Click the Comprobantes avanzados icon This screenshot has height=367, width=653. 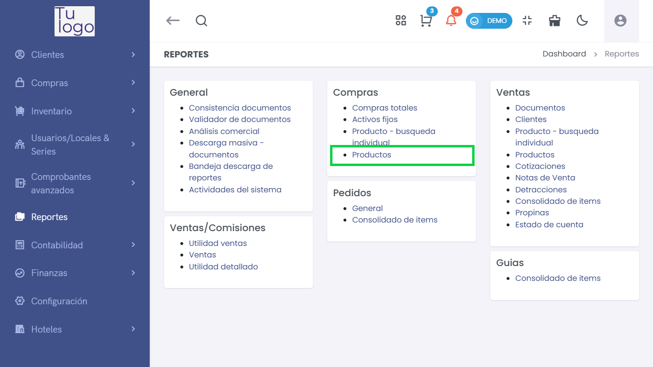20,183
